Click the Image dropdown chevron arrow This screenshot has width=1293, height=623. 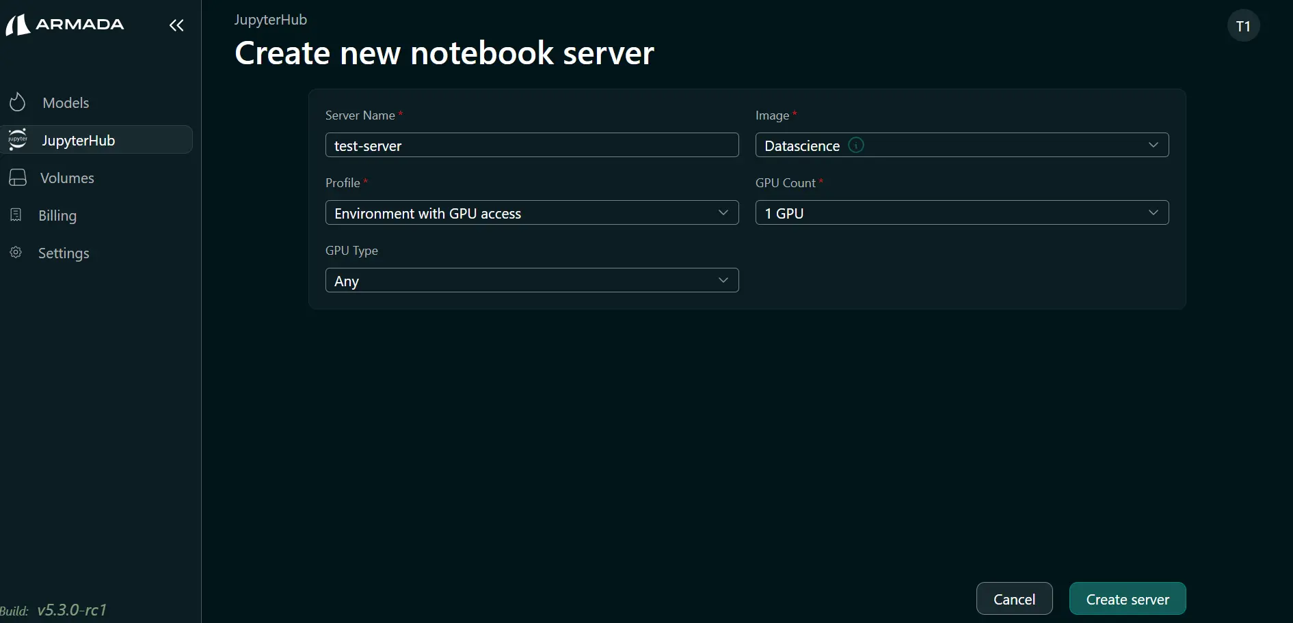tap(1153, 145)
